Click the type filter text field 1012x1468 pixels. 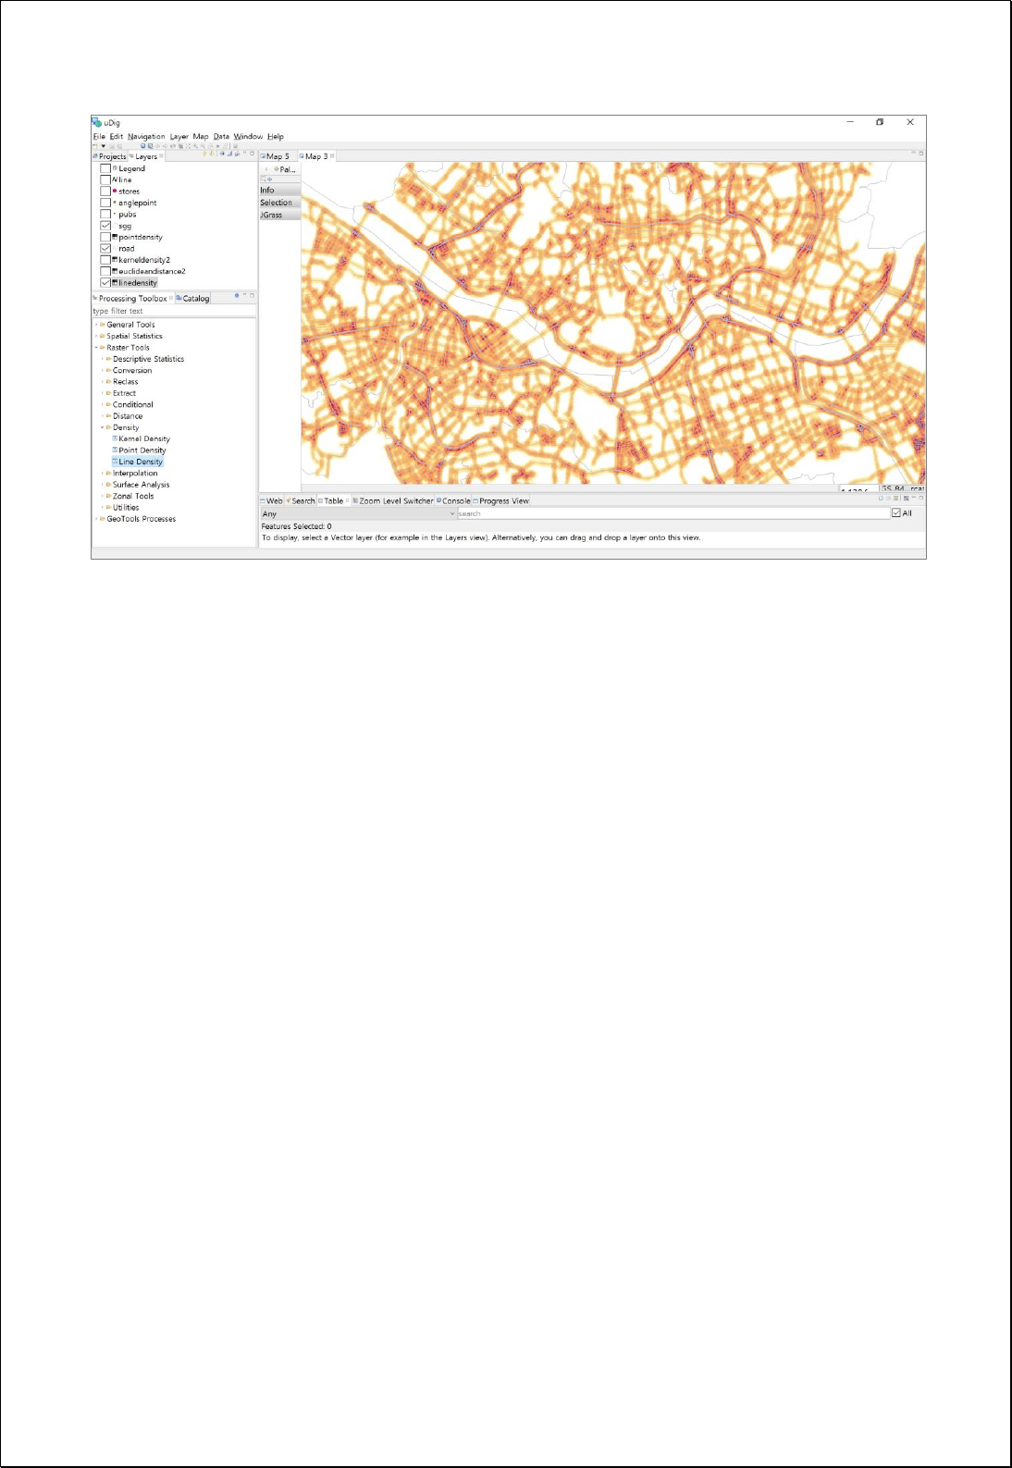pyautogui.click(x=174, y=311)
